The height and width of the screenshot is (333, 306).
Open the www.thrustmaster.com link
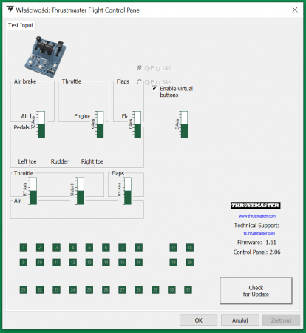coord(257,216)
